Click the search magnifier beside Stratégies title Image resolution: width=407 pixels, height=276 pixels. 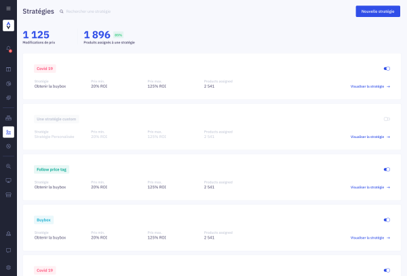pos(61,12)
